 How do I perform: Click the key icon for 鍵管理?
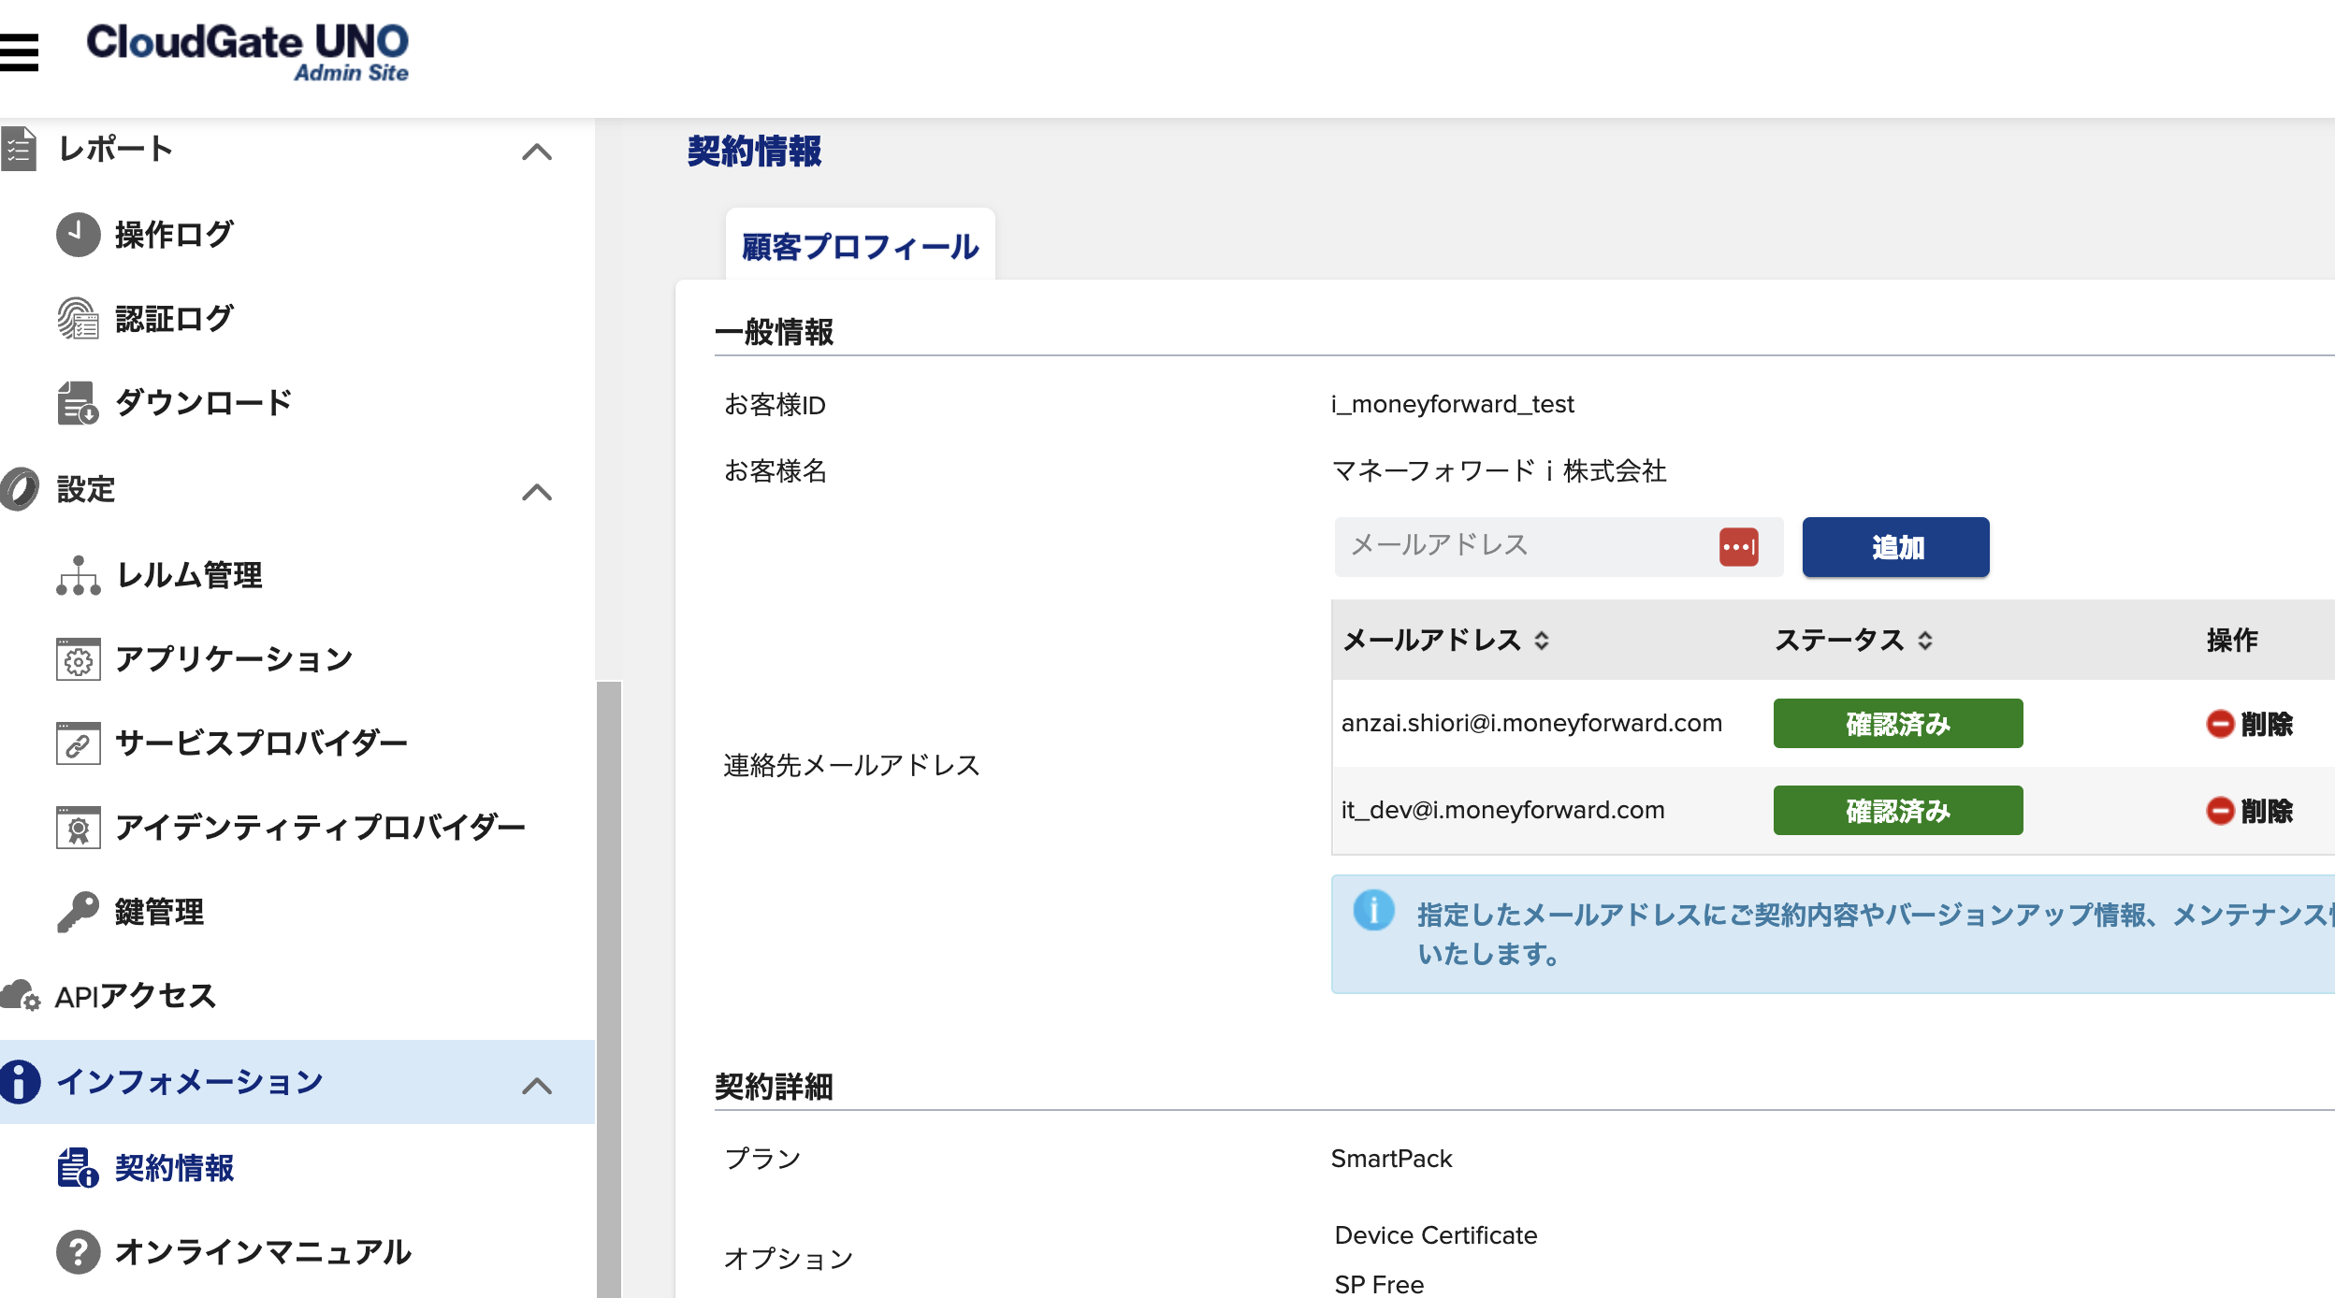78,912
